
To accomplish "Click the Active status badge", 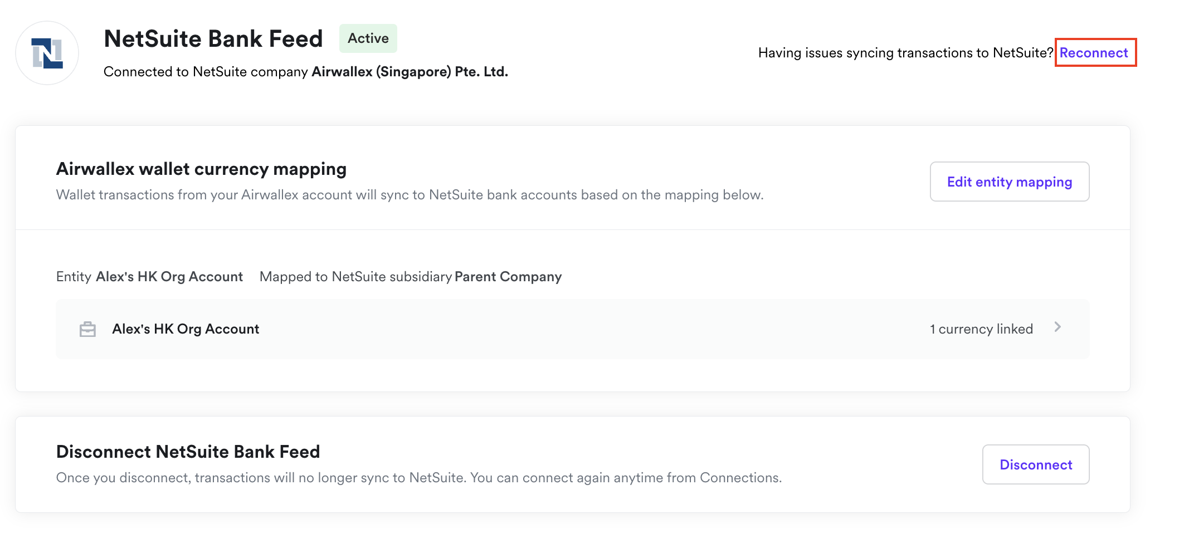I will (368, 38).
